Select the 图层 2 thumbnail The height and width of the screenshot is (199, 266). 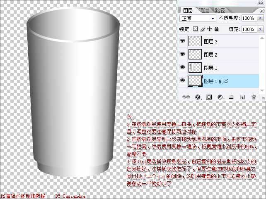pos(195,54)
